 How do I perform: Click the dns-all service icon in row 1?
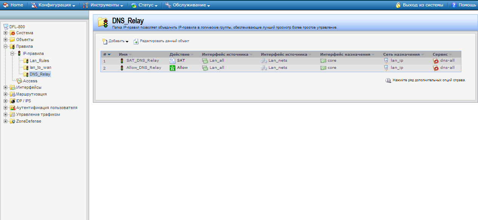coord(436,61)
